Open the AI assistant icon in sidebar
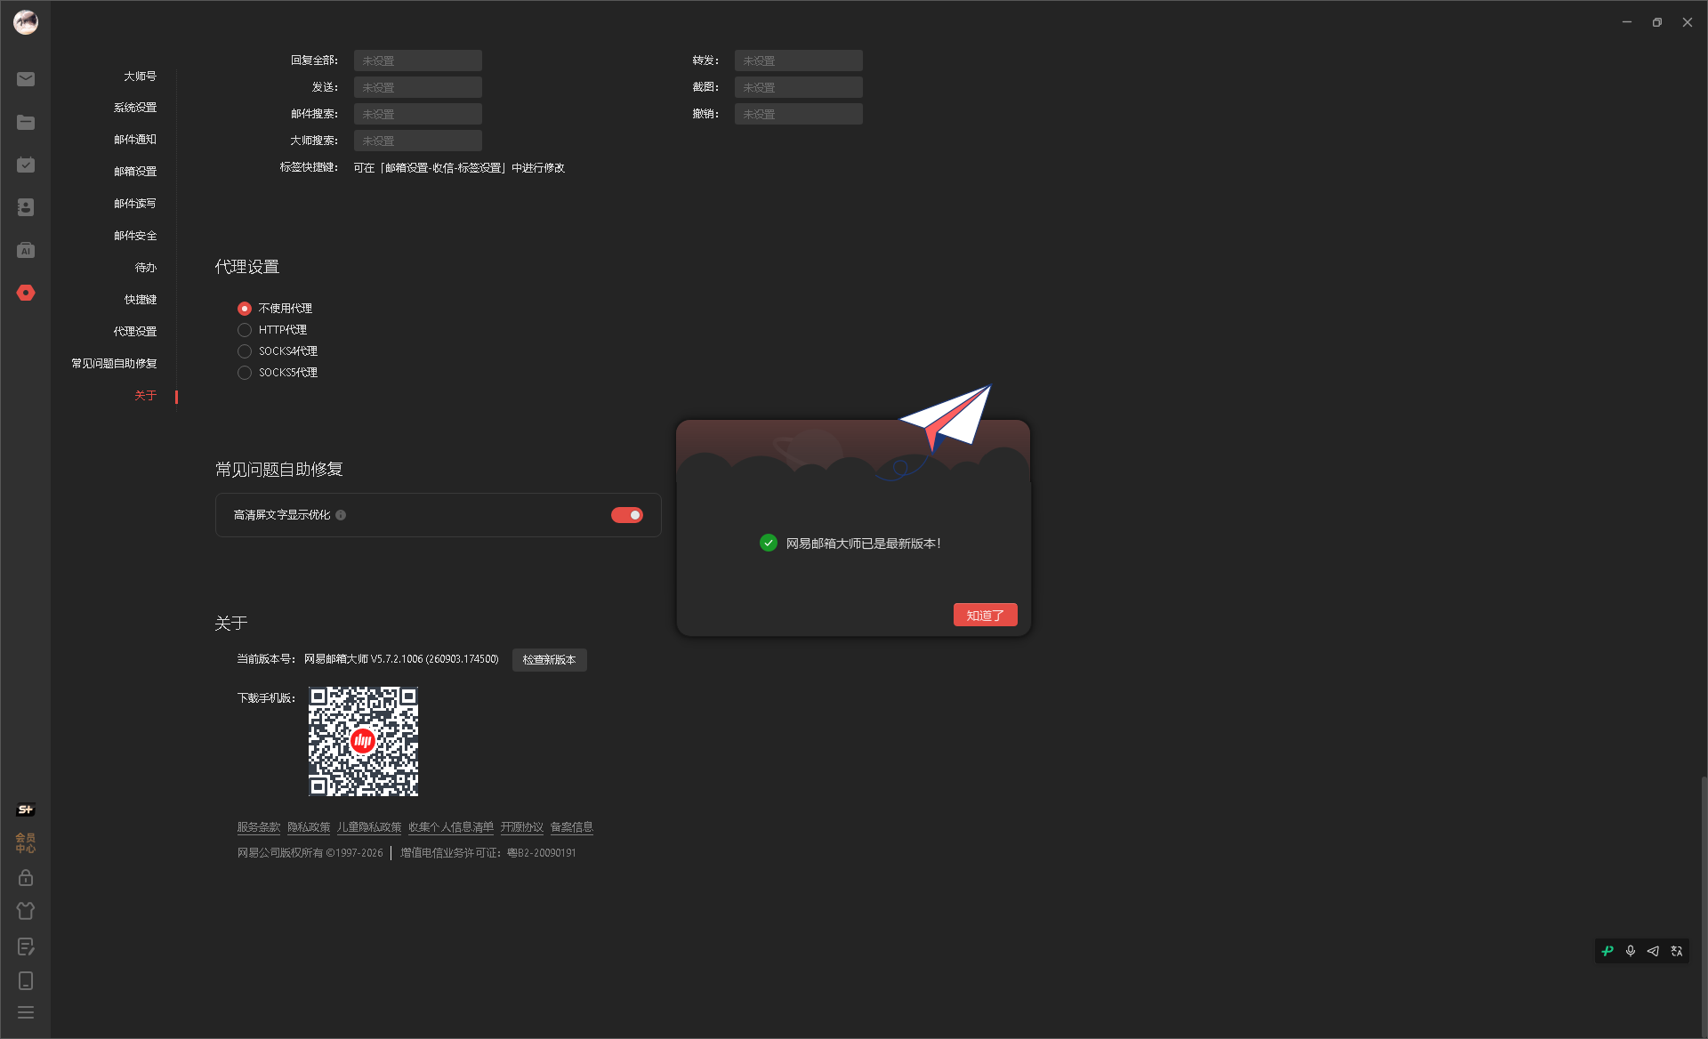The height and width of the screenshot is (1039, 1708). pos(26,250)
